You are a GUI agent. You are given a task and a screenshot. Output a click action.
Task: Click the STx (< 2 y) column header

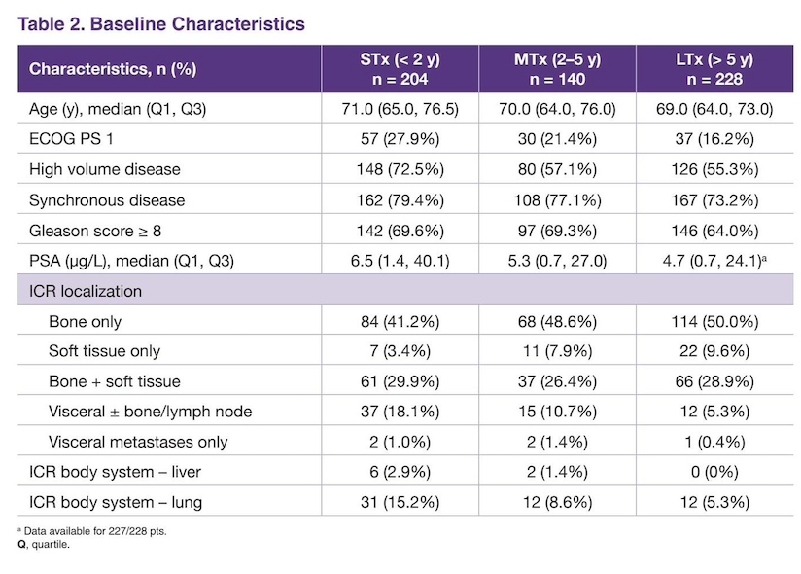tap(400, 69)
